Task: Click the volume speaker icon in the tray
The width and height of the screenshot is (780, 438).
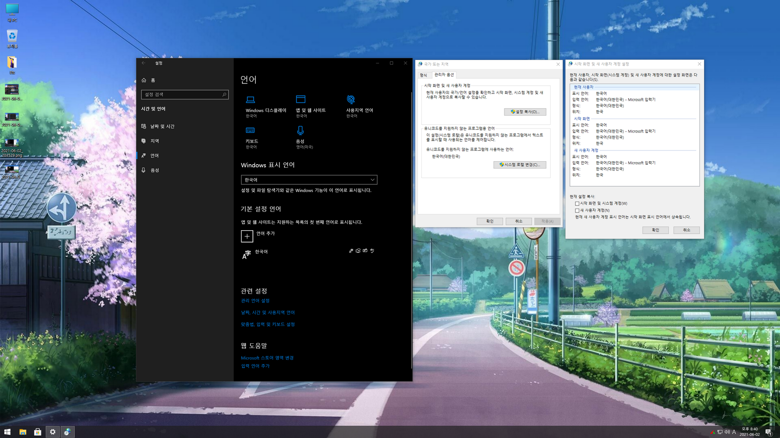Action: click(727, 432)
